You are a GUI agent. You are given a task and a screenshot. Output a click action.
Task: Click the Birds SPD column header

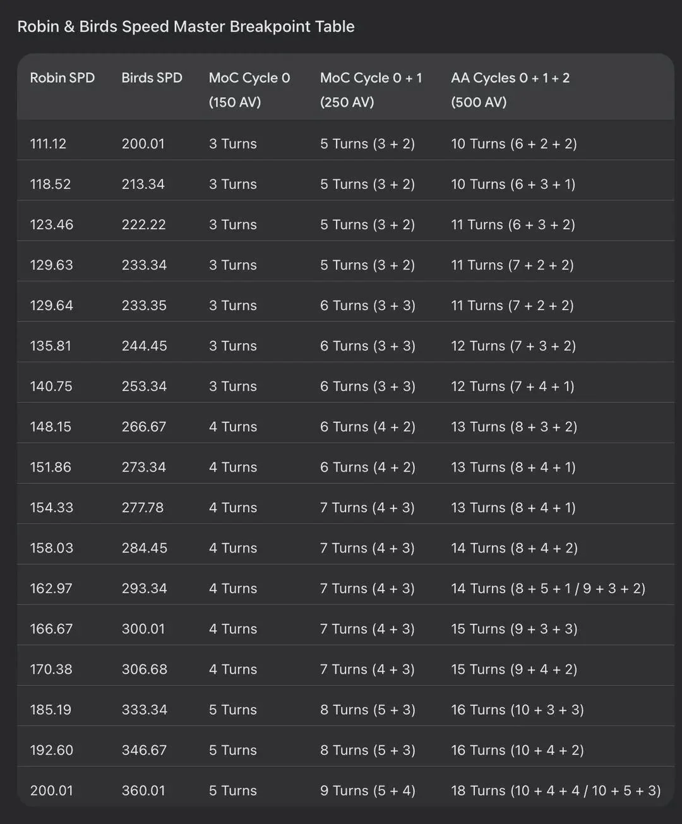click(x=152, y=78)
